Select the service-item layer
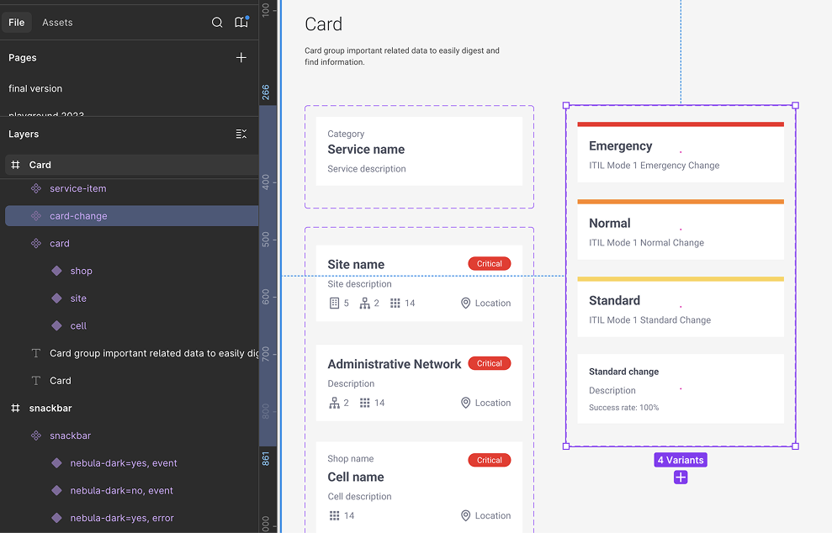Screen dimensions: 832x533 pos(77,189)
